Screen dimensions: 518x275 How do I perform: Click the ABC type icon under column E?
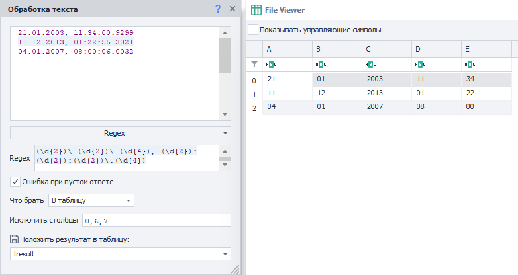470,65
